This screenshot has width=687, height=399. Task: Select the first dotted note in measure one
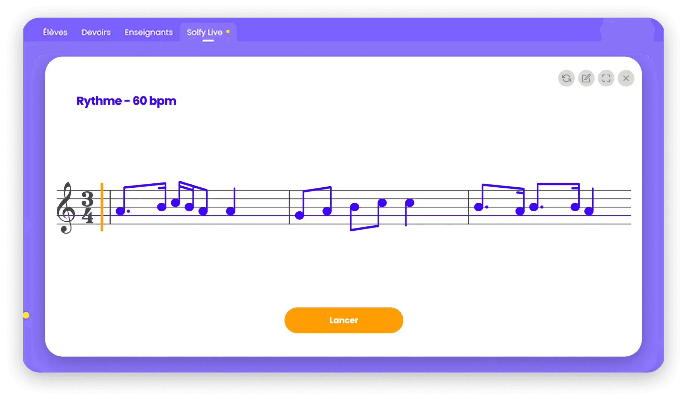(121, 211)
